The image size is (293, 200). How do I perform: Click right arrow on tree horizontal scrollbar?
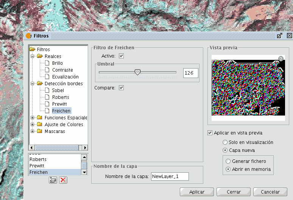pyautogui.click(x=85, y=148)
